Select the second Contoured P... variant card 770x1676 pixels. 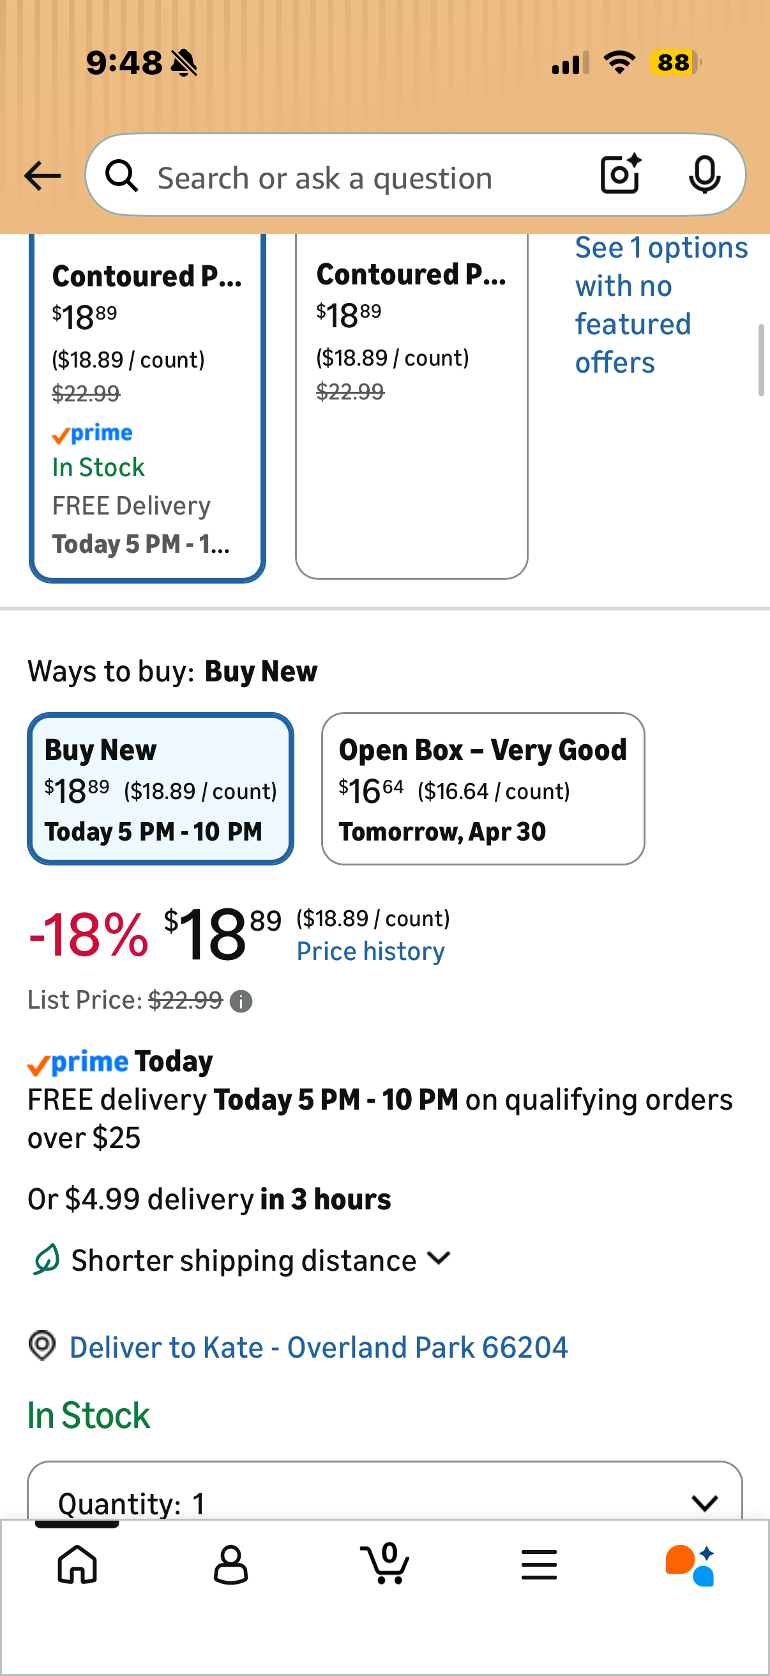(411, 403)
